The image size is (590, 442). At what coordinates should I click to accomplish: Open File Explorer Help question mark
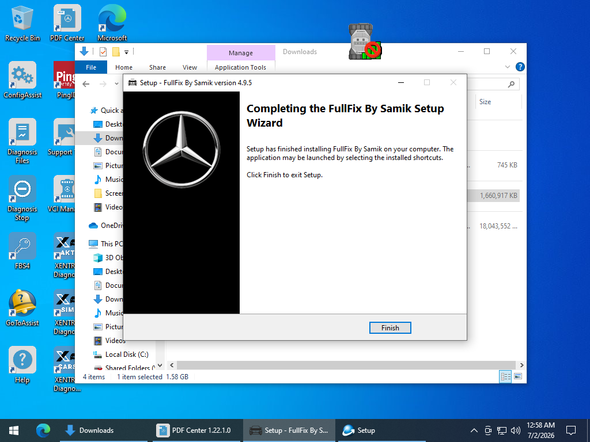coord(520,67)
